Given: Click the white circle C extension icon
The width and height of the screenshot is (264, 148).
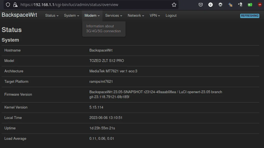Looking at the screenshot, I should pos(211,5).
